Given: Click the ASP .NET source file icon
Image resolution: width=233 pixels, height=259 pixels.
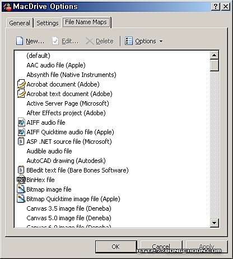Looking at the screenshot, I should (x=21, y=142).
